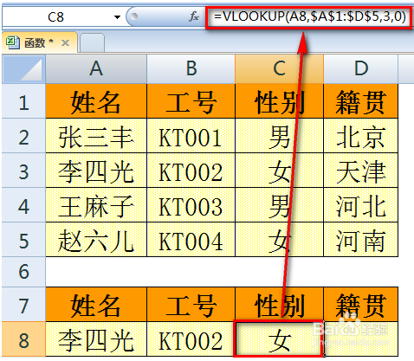Select cell containing 张三丰
Viewport: 414px width, 361px height.
(96, 136)
